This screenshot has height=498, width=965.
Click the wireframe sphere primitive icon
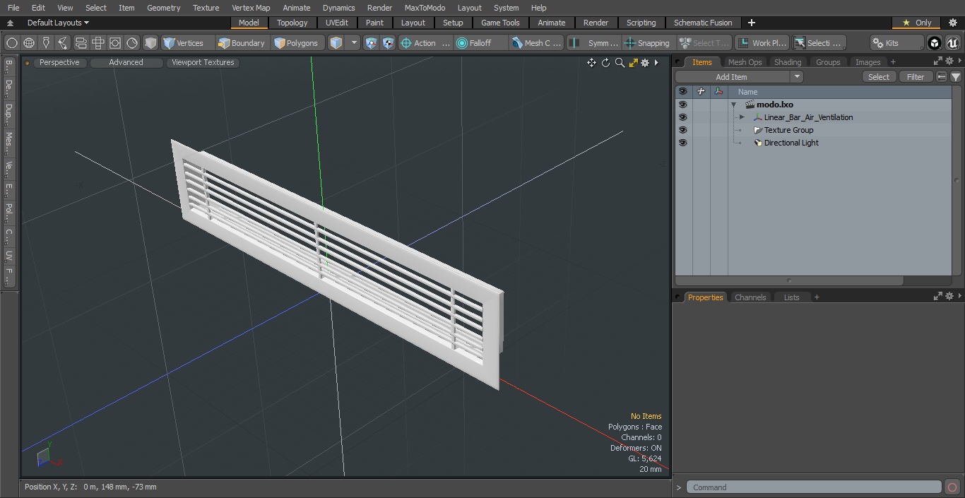pos(29,43)
